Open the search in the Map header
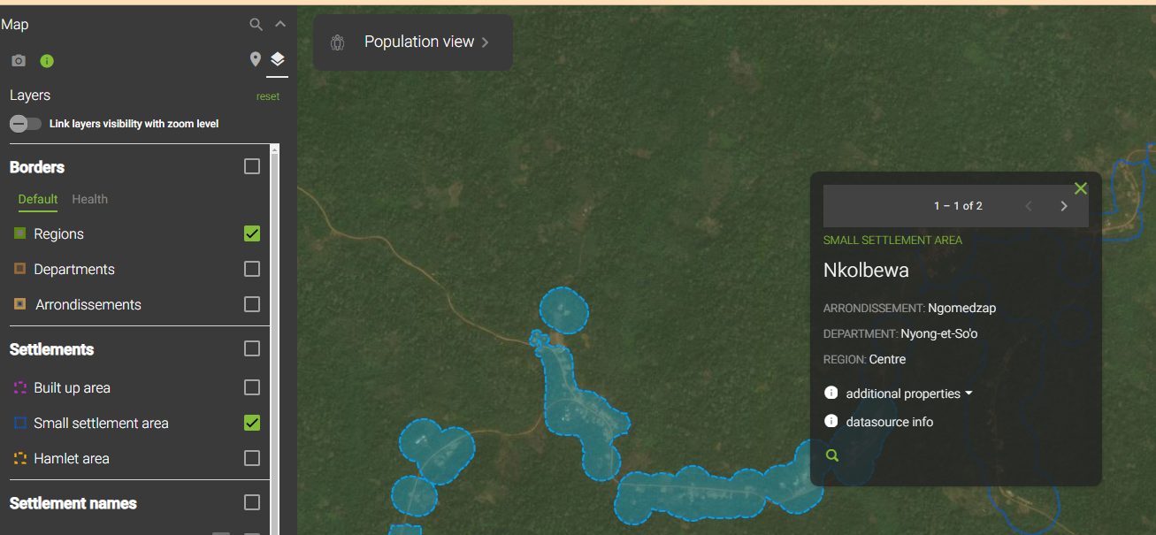This screenshot has width=1156, height=535. [x=256, y=25]
